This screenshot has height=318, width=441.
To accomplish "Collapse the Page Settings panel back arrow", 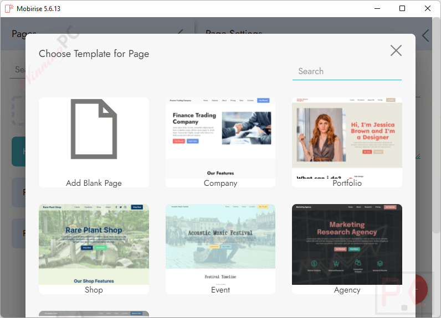I will tap(425, 35).
